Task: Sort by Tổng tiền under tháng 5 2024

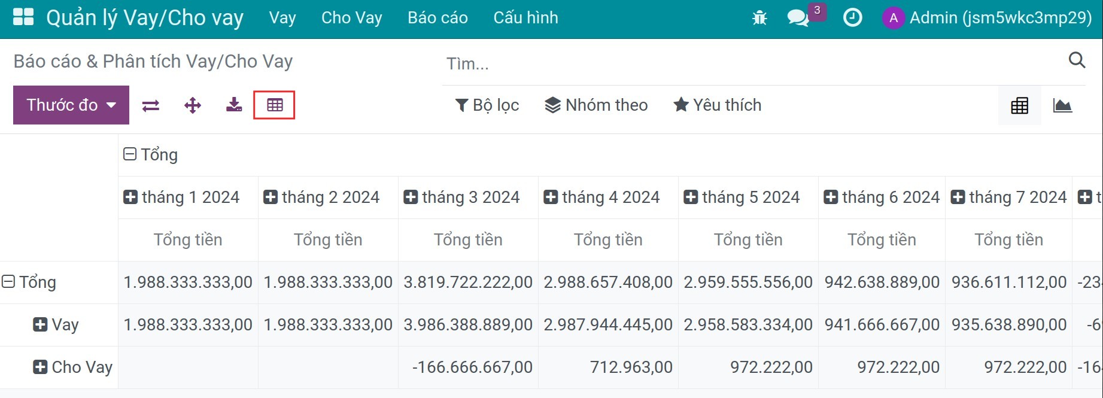Action: (748, 239)
